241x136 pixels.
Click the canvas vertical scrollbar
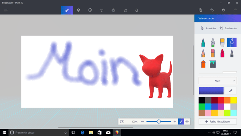(193, 70)
